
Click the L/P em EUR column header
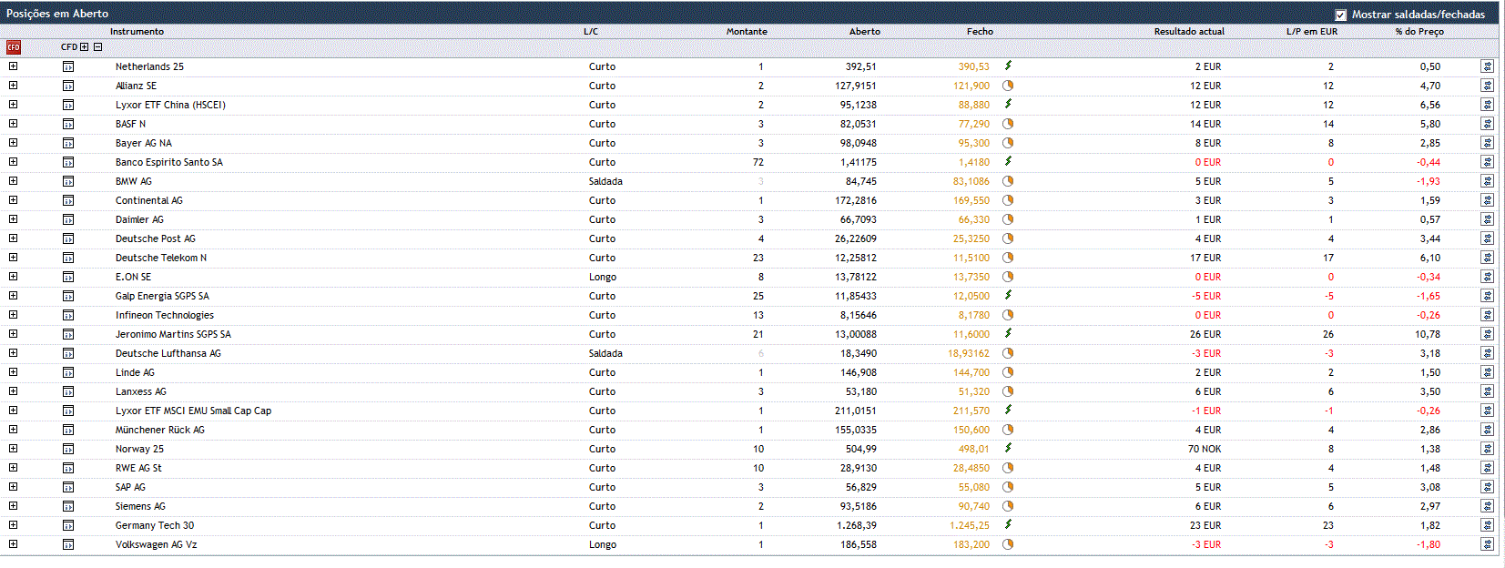tap(1311, 31)
